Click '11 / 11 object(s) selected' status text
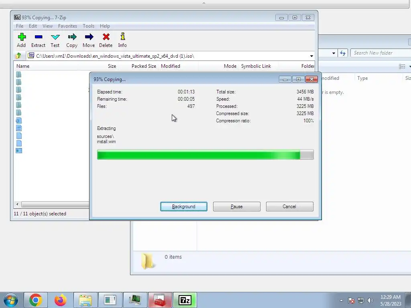The width and height of the screenshot is (411, 308). pyautogui.click(x=40, y=214)
